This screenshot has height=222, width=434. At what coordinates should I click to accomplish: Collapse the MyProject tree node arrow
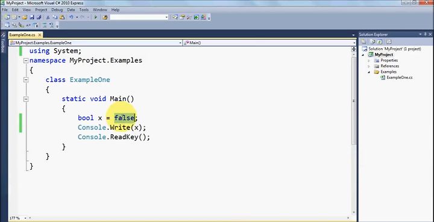coord(363,55)
